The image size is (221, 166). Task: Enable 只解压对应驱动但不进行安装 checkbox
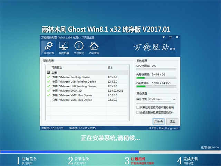coord(138,108)
